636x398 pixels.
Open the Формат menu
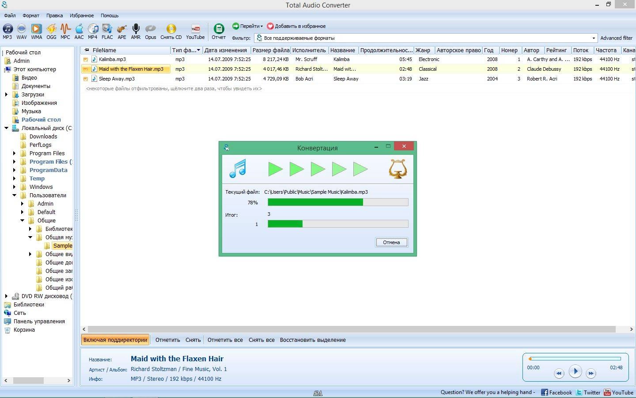coord(31,15)
